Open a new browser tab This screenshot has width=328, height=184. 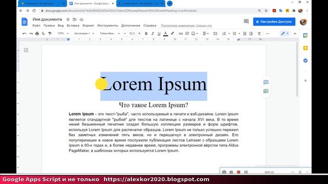coord(170,4)
